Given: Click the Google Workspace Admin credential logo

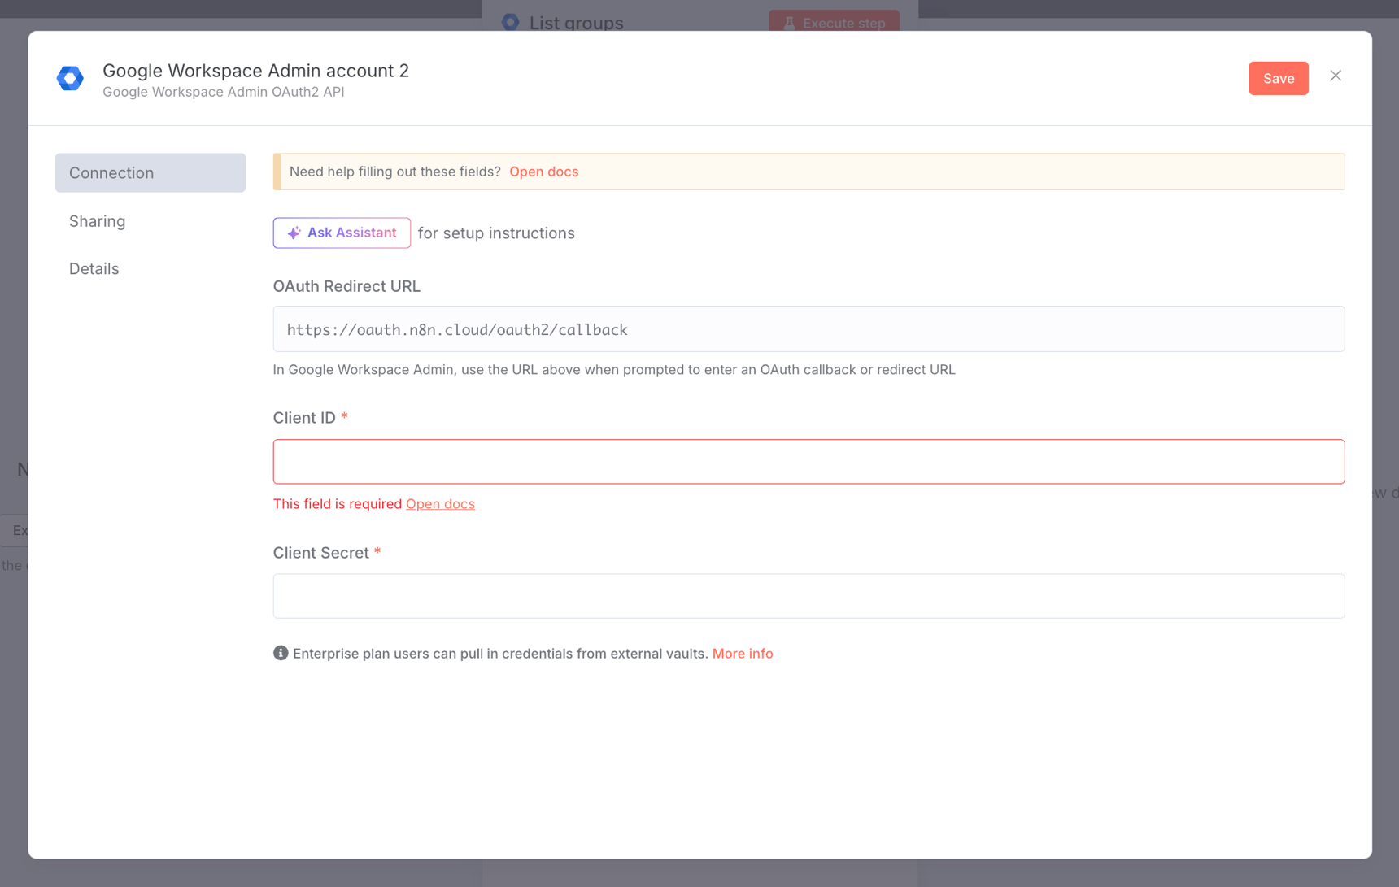Looking at the screenshot, I should (70, 78).
